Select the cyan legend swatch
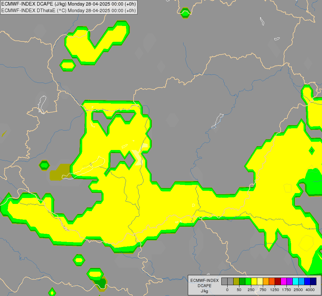322x296 pixels. click(x=295, y=281)
